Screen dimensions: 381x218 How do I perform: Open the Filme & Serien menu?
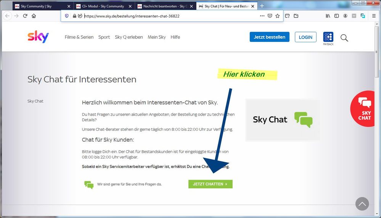[79, 37]
